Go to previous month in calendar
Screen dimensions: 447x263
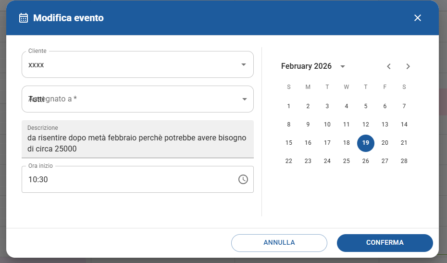click(389, 66)
